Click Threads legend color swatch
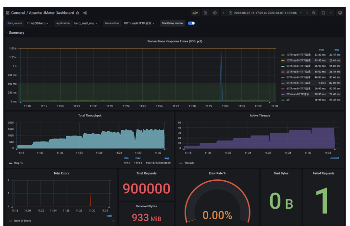This screenshot has width=350, height=226. pyautogui.click(x=181, y=163)
